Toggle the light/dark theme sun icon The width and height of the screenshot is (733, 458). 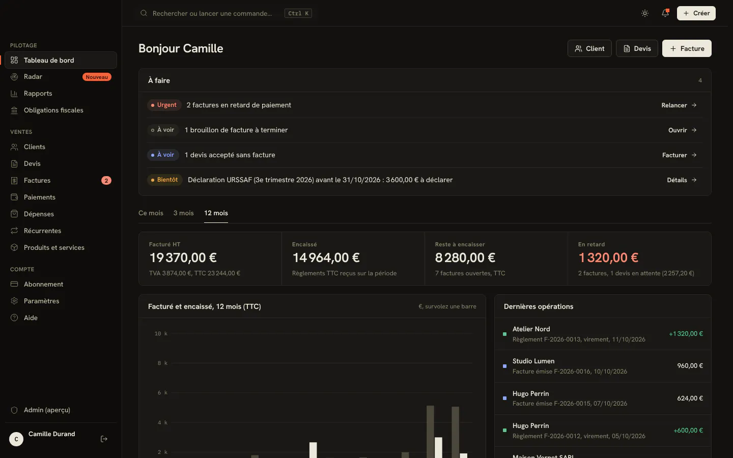[x=645, y=13]
